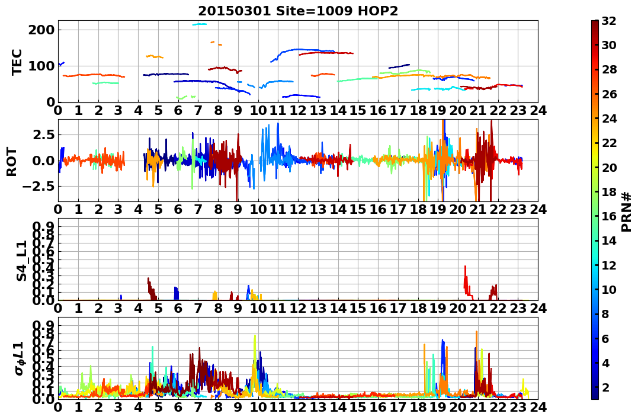Click the colorbar tick label 2
Screen dimensions: 638x420
605,387
